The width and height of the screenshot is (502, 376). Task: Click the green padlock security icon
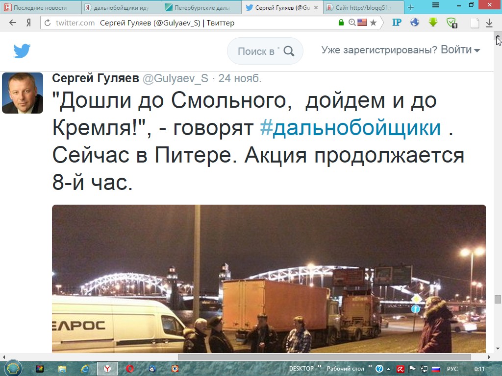coord(341,23)
